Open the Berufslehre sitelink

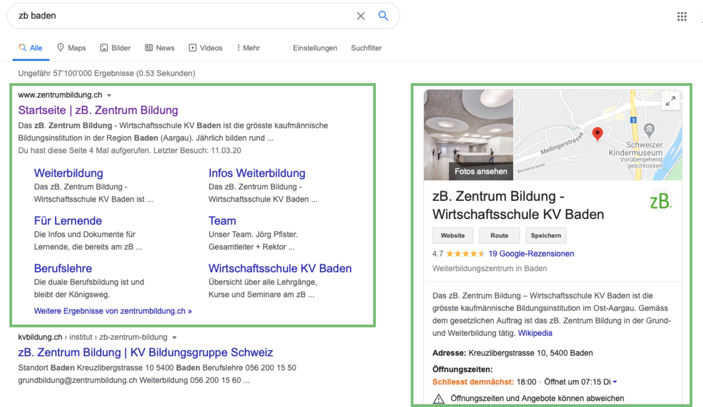[63, 268]
